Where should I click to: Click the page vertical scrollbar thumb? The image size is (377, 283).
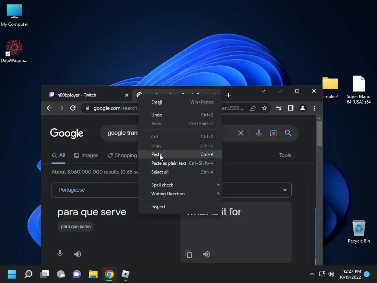[x=319, y=134]
